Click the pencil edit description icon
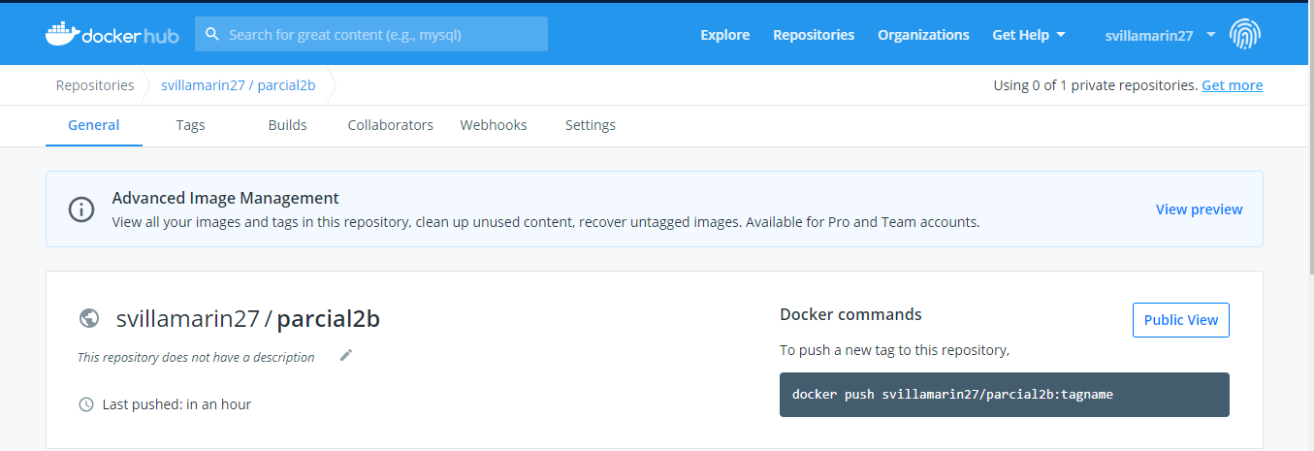 point(346,355)
